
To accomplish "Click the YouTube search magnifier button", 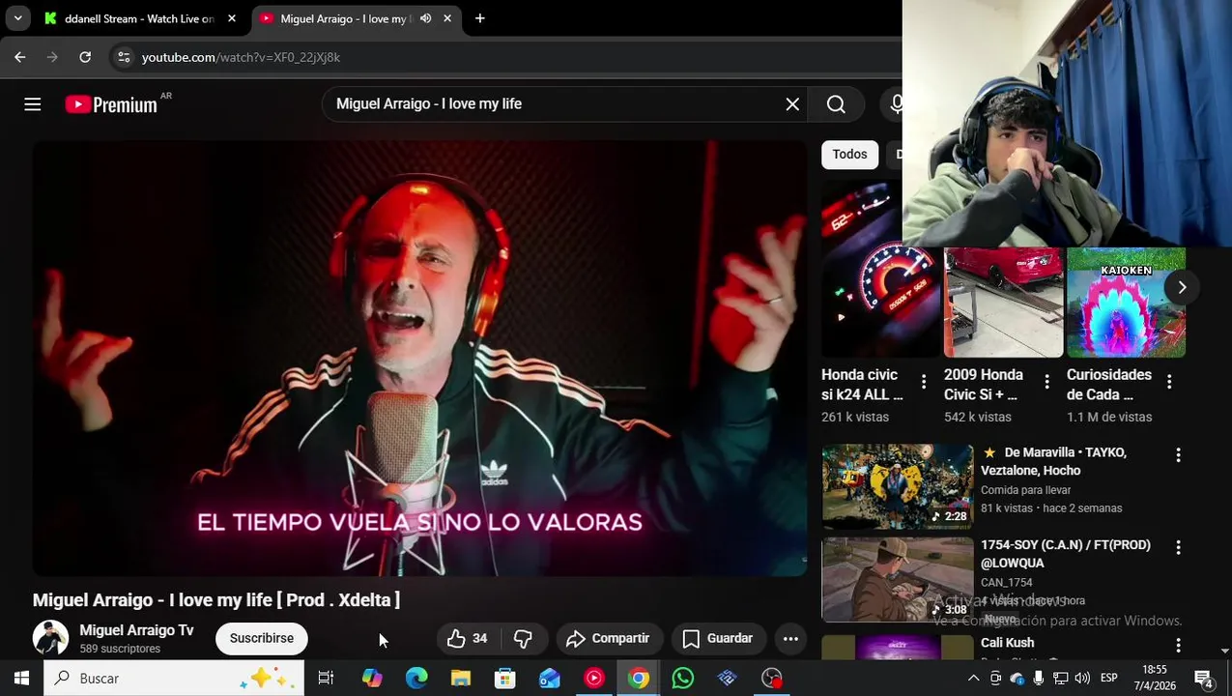I will click(836, 104).
